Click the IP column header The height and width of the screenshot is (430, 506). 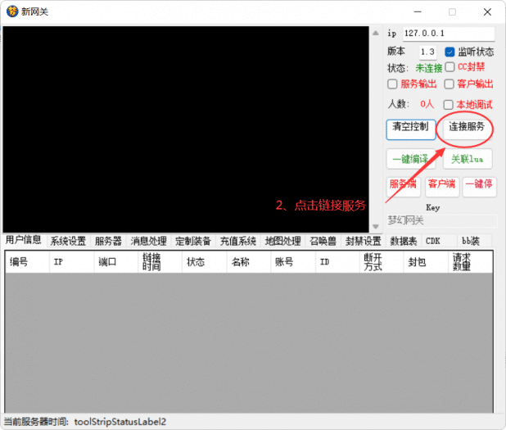click(71, 262)
